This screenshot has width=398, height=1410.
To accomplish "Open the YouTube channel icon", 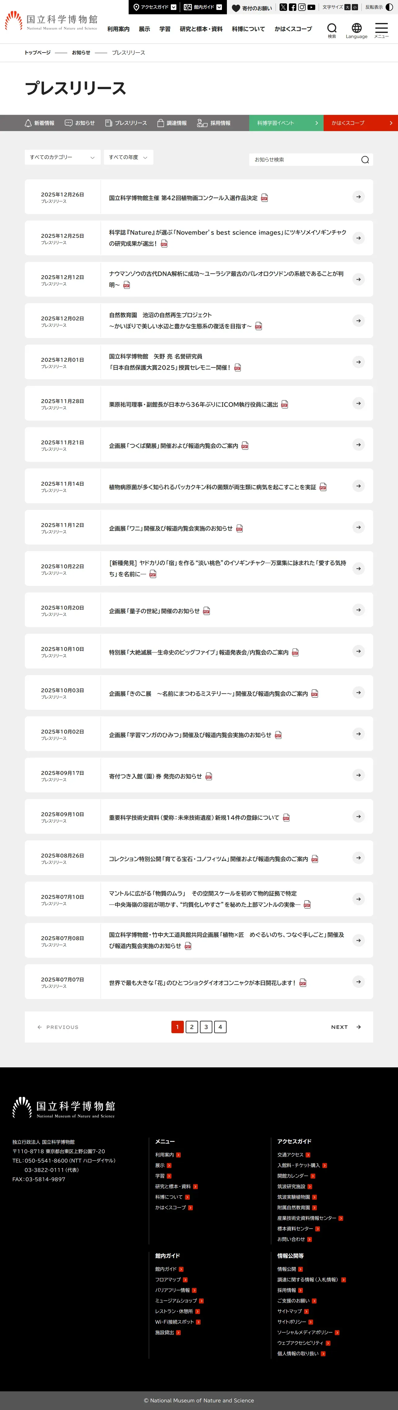I will (311, 7).
